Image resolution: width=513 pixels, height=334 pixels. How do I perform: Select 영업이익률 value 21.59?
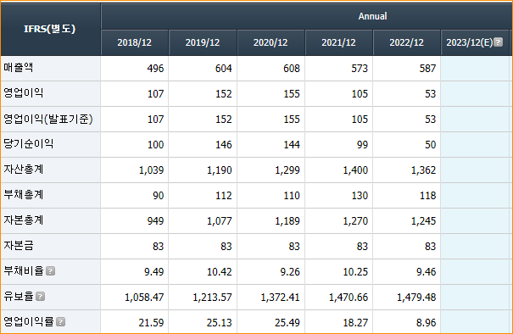(x=151, y=323)
